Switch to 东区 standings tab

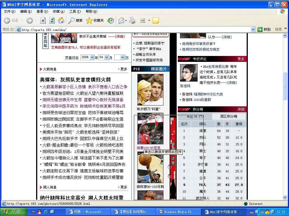(x=195, y=116)
